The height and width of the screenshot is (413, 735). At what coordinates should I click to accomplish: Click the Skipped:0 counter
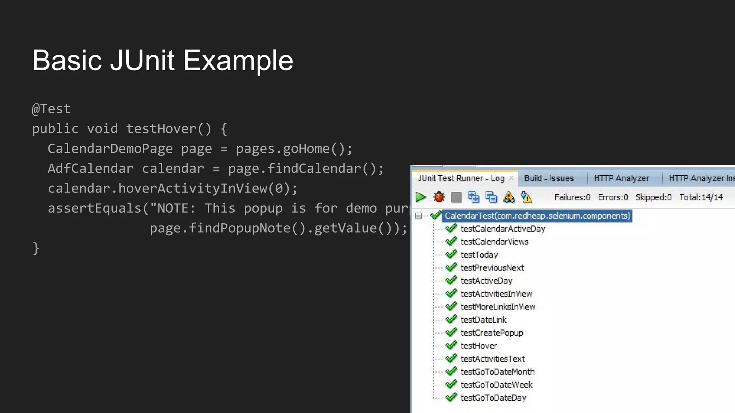[653, 197]
